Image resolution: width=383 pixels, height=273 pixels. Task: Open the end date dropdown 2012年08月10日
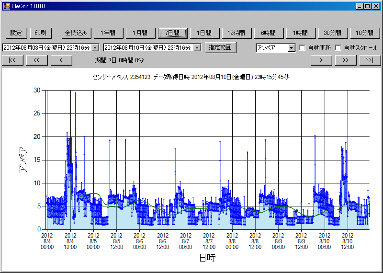[197, 48]
